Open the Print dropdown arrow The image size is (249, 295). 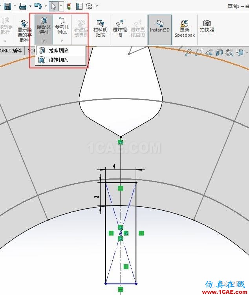point(30,6)
